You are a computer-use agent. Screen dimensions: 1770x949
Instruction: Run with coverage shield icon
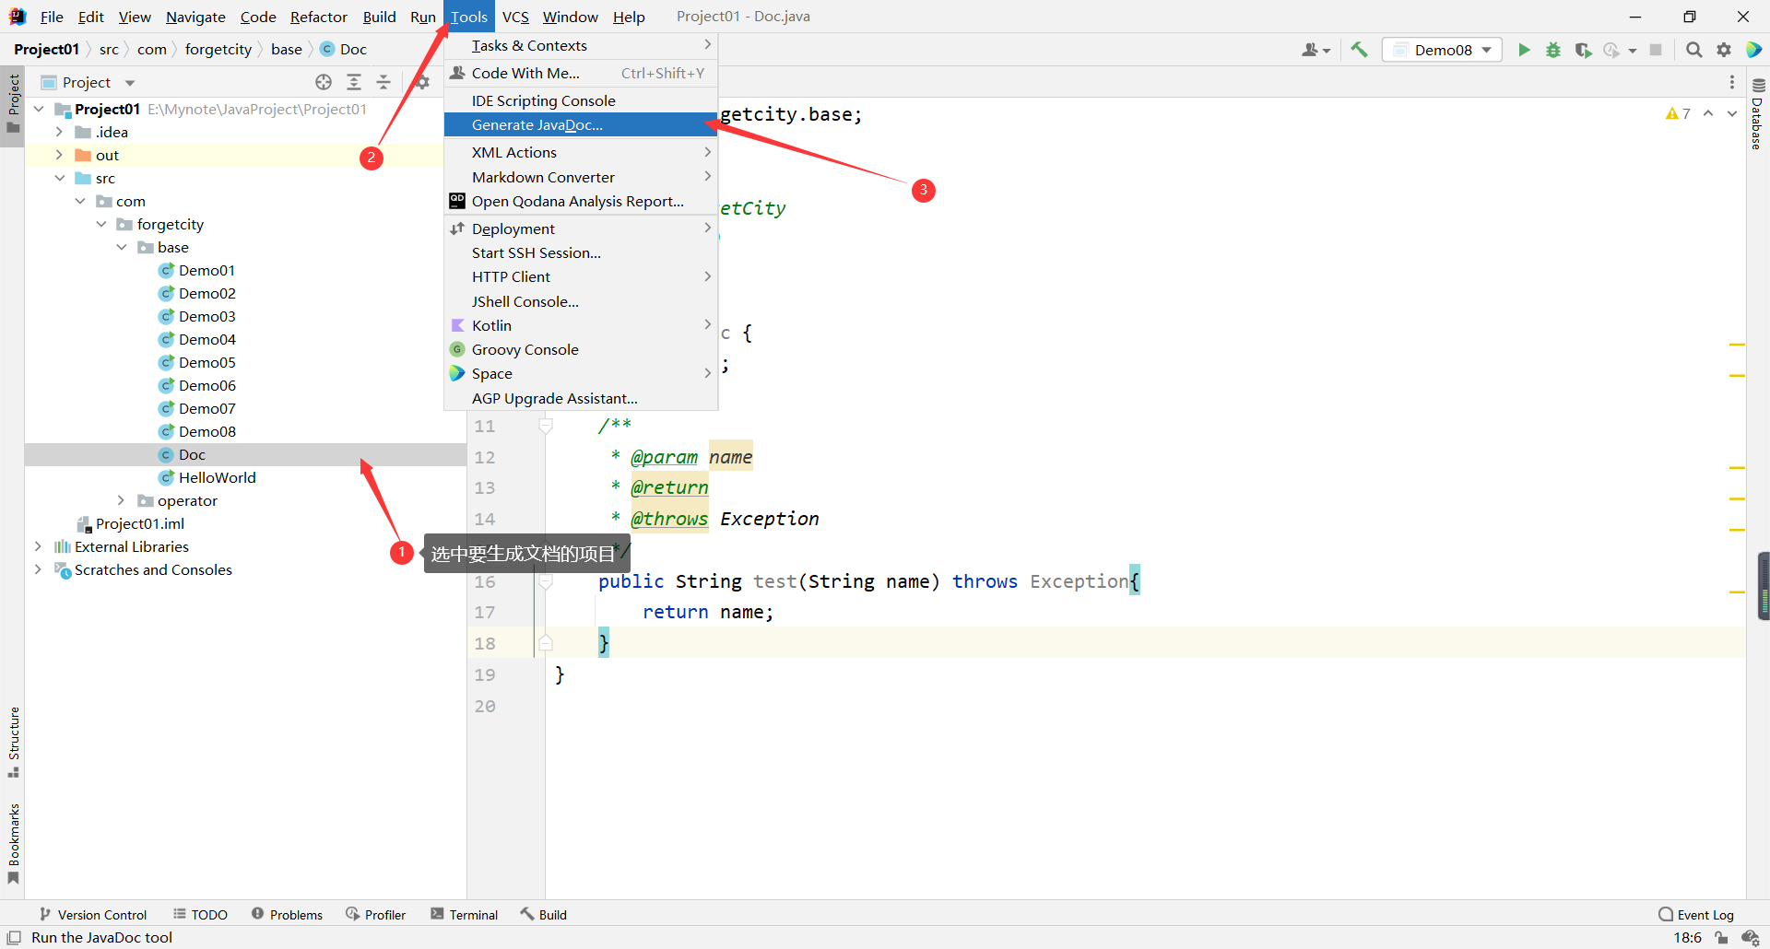pos(1583,50)
